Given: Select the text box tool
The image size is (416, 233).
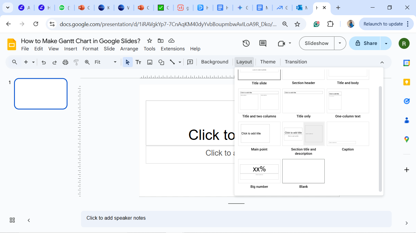Looking at the screenshot, I should coord(138,62).
